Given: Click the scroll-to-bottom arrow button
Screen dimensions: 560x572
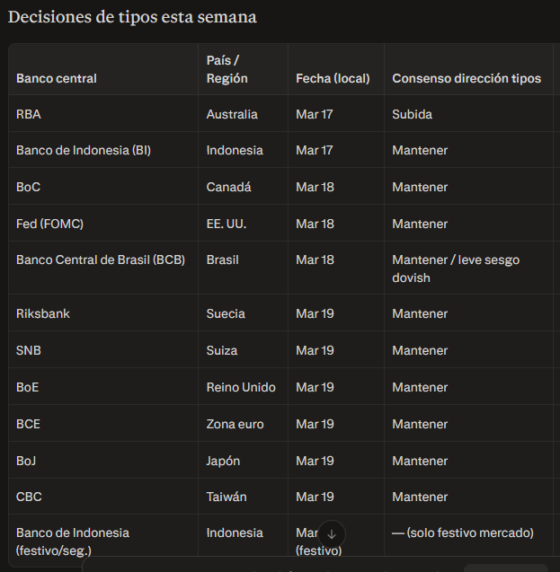Looking at the screenshot, I should (331, 534).
